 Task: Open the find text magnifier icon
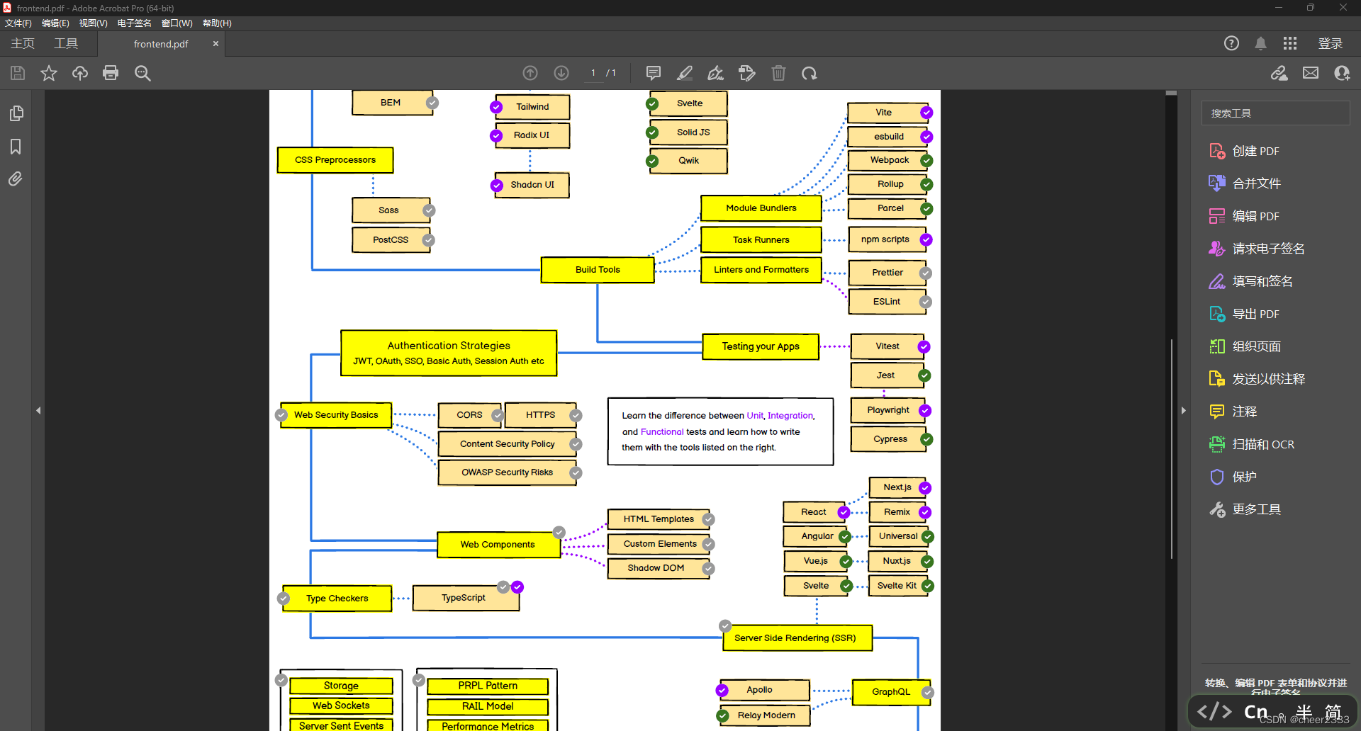tap(142, 73)
